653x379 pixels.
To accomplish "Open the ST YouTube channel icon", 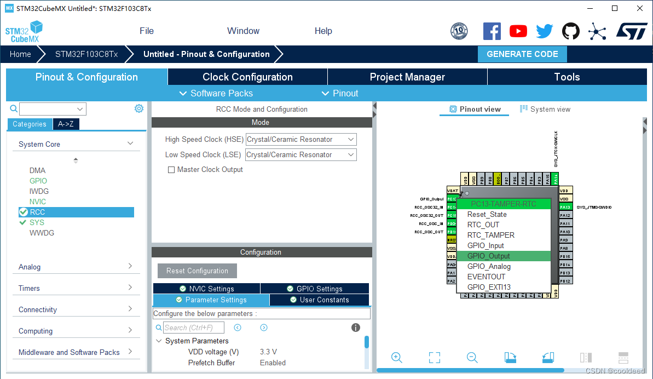I will 518,31.
